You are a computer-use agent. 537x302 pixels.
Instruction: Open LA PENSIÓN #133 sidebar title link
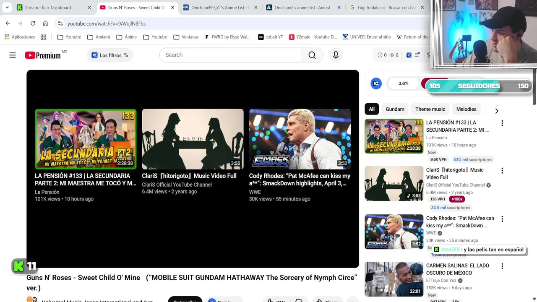(x=457, y=126)
